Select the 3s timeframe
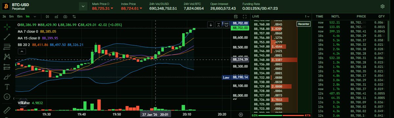The width and height of the screenshot is (394, 118). click(x=4, y=16)
